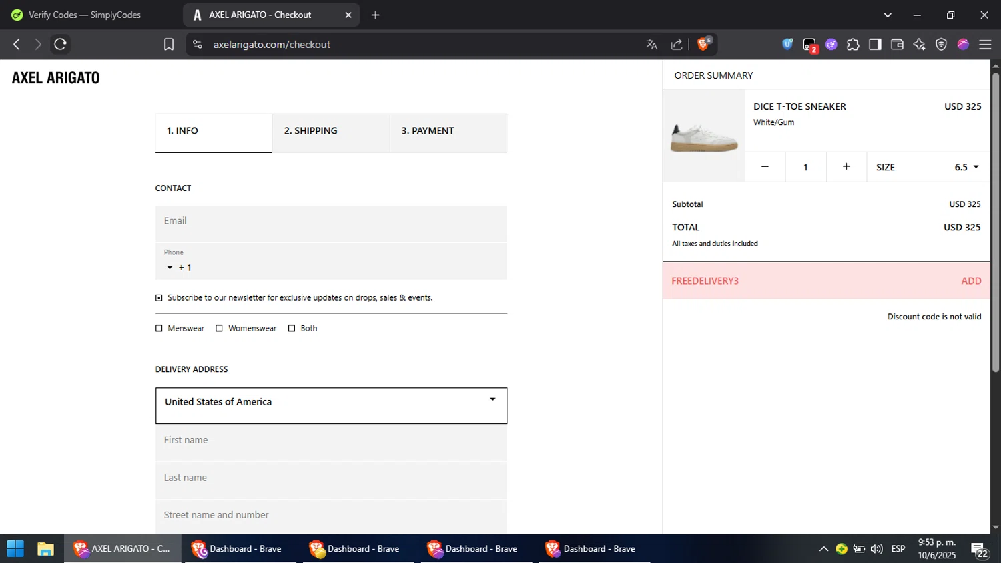Screen dimensions: 1001x563
Task: Switch to the Verify Codes SimplyCodes tab
Action: (85, 15)
